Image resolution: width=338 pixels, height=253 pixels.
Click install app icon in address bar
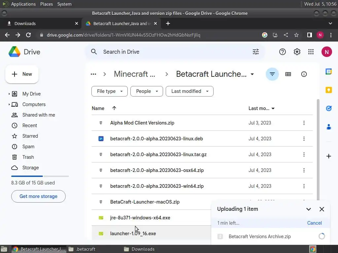(x=275, y=35)
